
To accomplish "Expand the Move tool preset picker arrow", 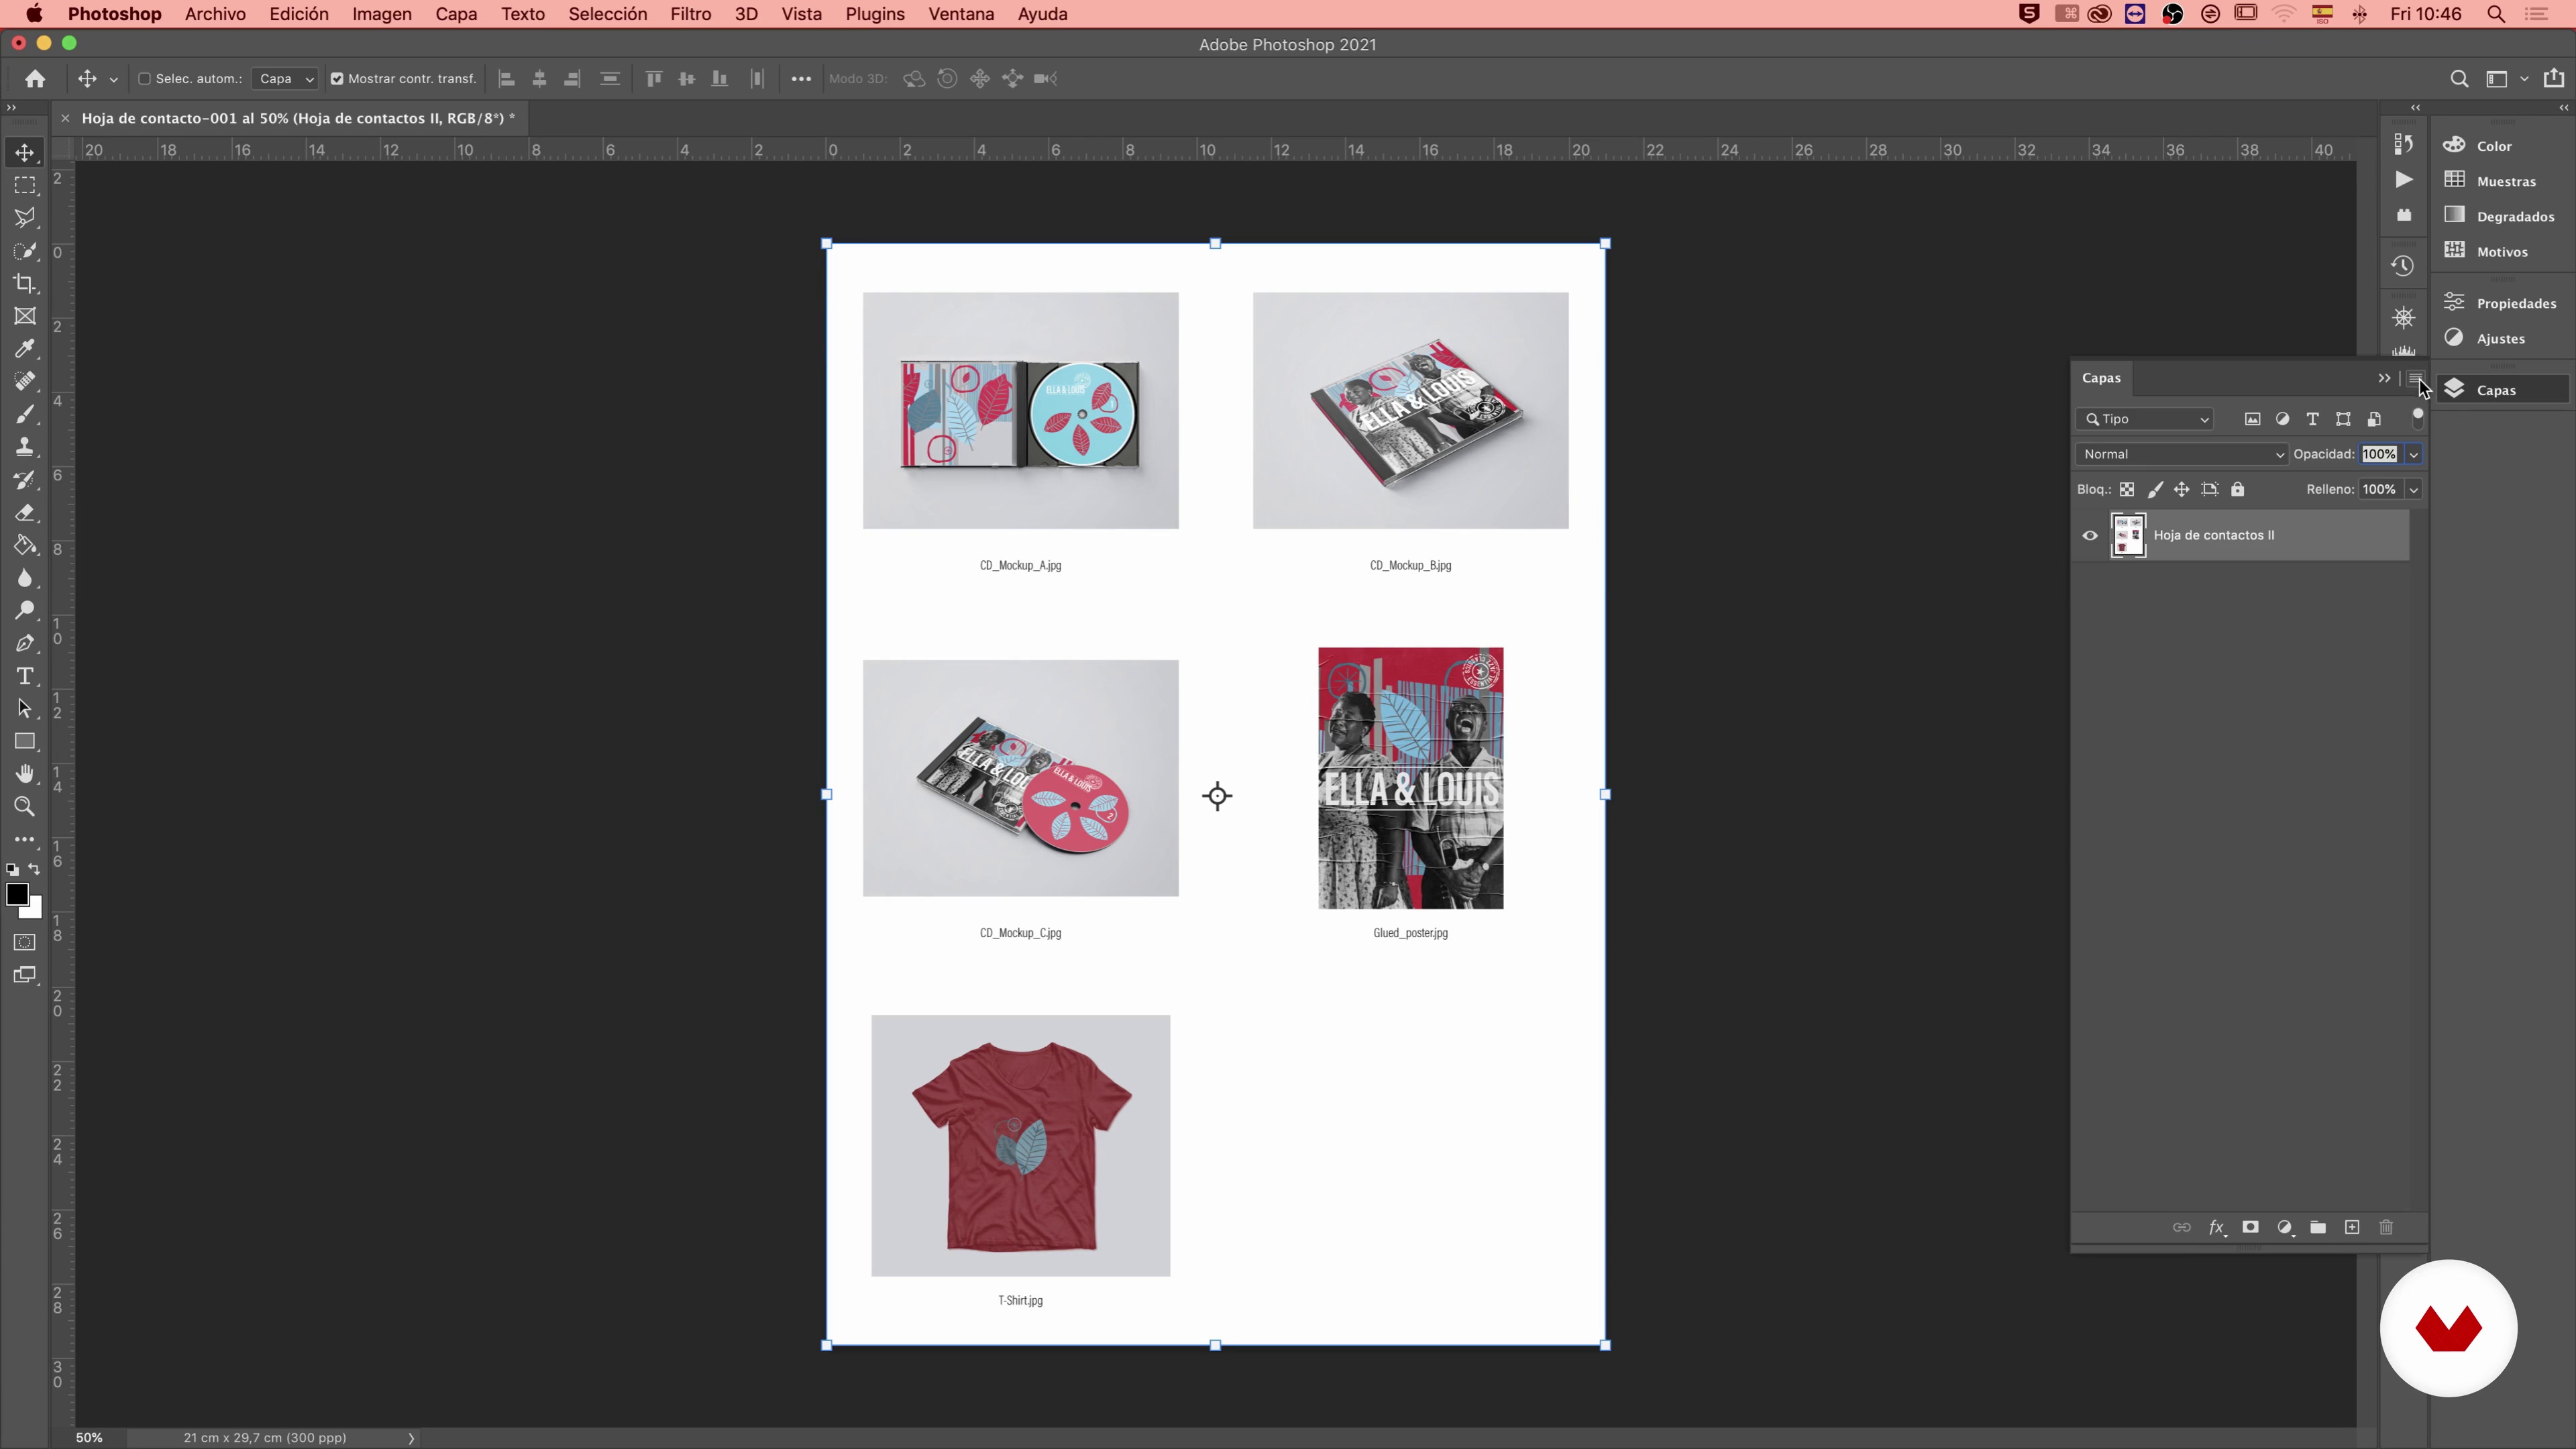I will coord(113,80).
